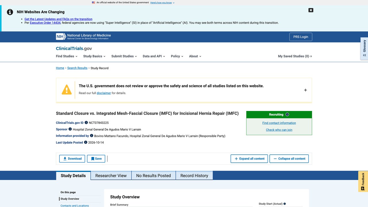Click the PRS Login button

pyautogui.click(x=301, y=37)
